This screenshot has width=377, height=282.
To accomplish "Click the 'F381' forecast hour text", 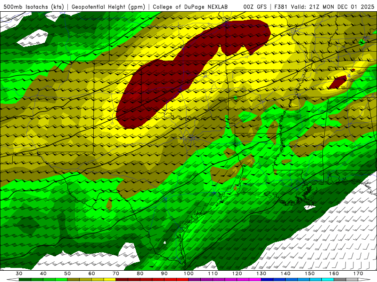I will pos(281,7).
